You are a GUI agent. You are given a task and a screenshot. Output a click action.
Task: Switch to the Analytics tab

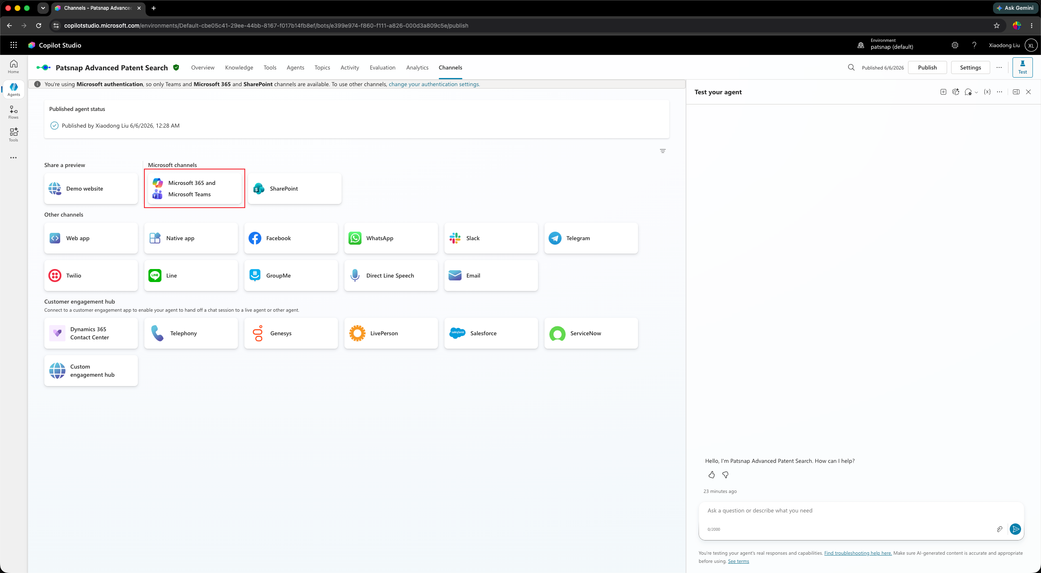tap(417, 67)
